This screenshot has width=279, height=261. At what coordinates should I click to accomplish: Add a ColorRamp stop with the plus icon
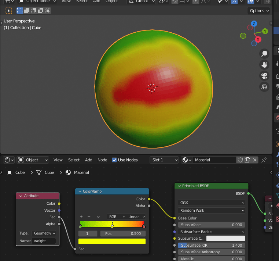point(81,217)
